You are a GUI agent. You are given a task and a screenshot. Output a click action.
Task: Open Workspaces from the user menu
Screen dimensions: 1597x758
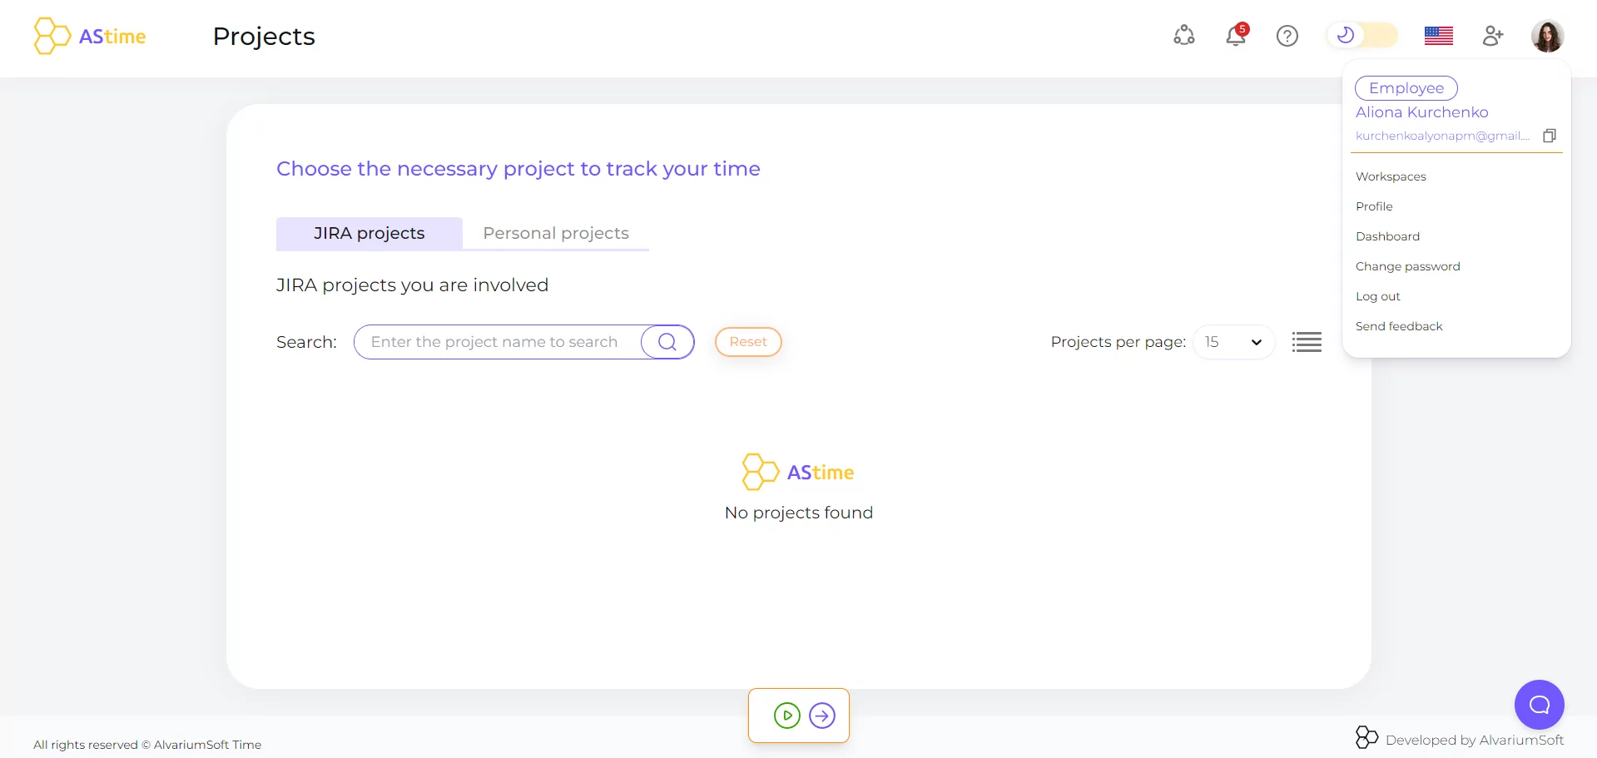(1391, 176)
